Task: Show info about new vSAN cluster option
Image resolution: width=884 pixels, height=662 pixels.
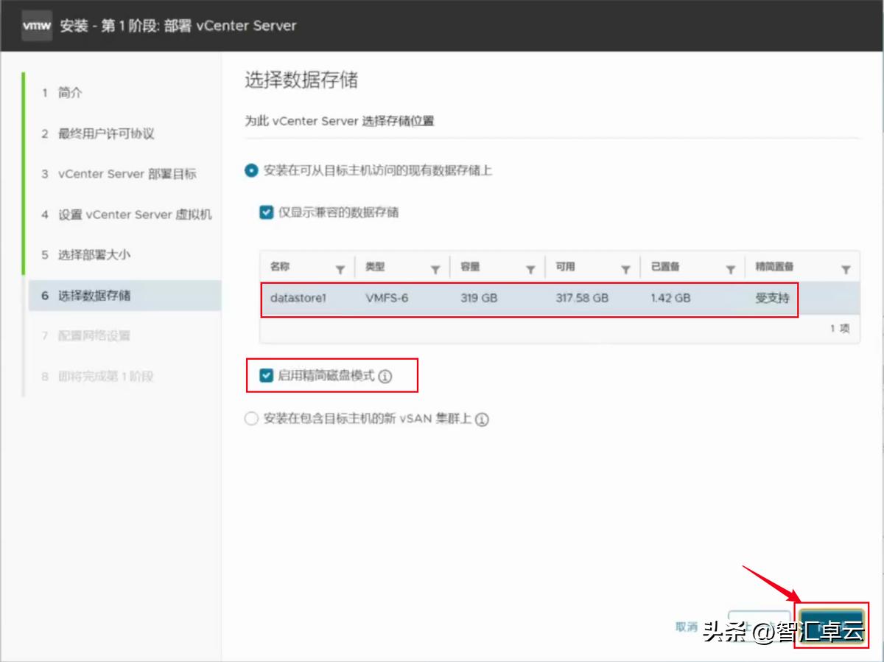Action: pyautogui.click(x=482, y=419)
